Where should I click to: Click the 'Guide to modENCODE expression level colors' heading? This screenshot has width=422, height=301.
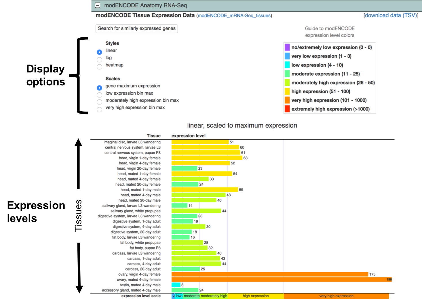[330, 32]
